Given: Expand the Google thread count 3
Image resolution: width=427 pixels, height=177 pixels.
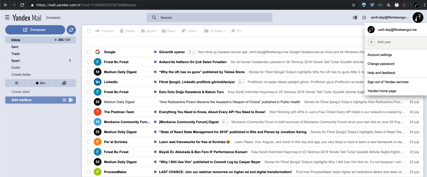Looking at the screenshot, I should click(191, 52).
